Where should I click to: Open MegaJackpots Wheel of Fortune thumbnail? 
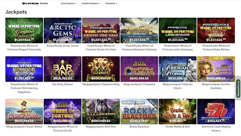click(x=63, y=111)
